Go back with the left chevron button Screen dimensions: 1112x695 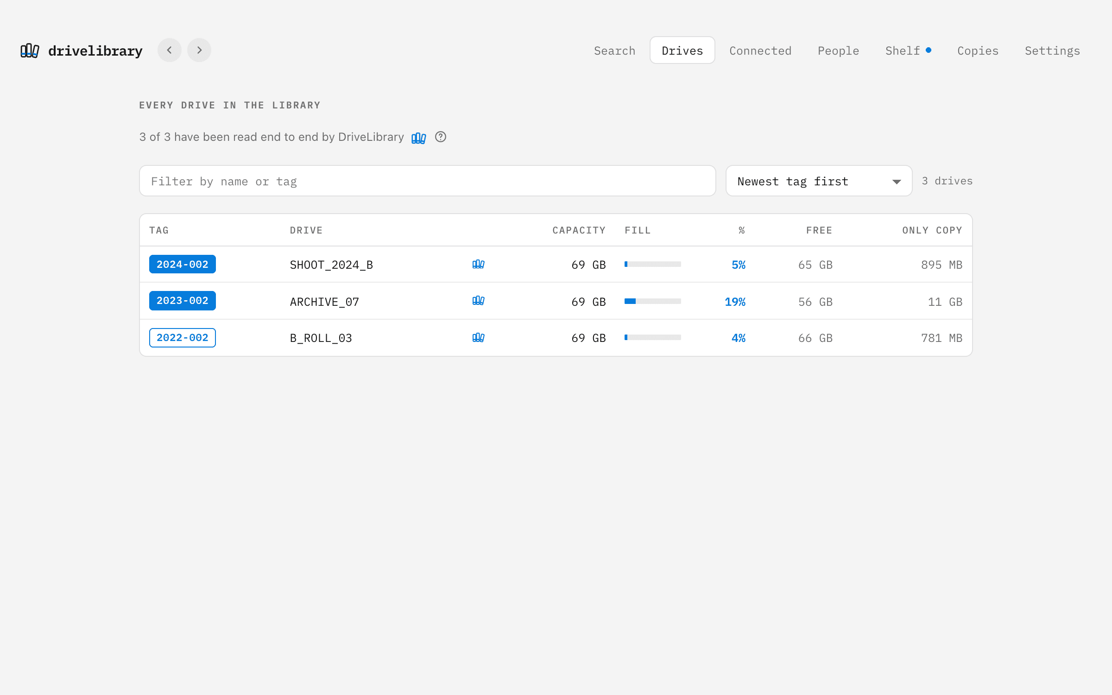tap(170, 50)
